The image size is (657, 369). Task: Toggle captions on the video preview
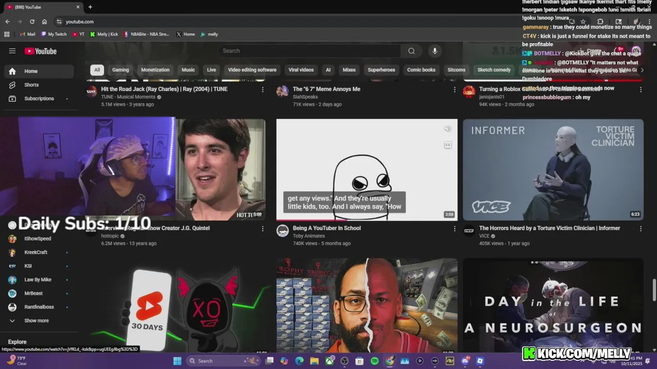pos(448,145)
